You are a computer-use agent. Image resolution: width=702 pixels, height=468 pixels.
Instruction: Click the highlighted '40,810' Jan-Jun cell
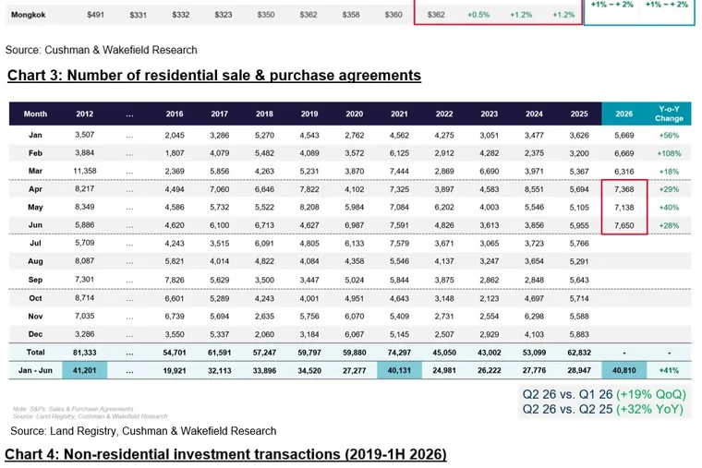(624, 370)
